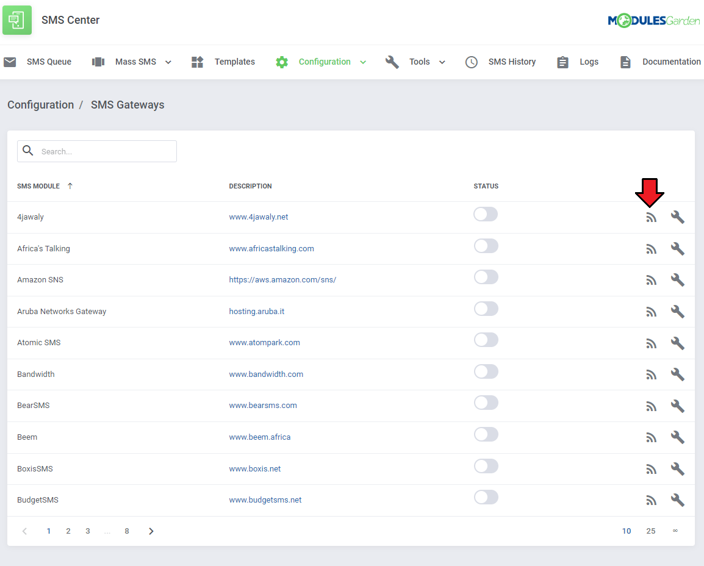Show all entries with infinity option
This screenshot has width=704, height=566.
point(675,531)
